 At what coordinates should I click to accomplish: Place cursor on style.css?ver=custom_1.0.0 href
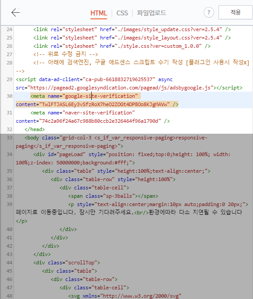click(x=158, y=46)
